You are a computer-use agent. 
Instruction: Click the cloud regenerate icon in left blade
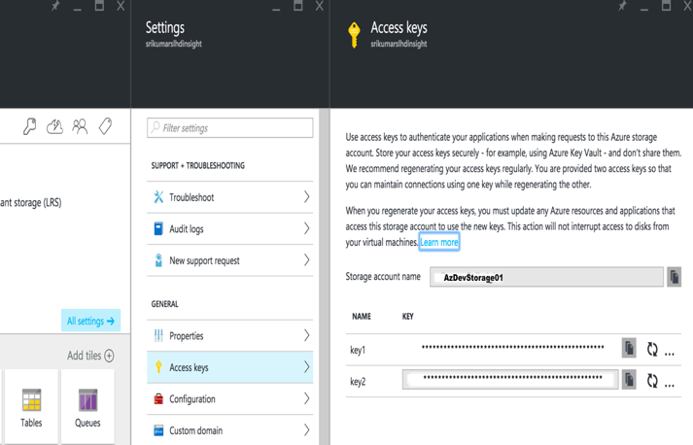54,127
